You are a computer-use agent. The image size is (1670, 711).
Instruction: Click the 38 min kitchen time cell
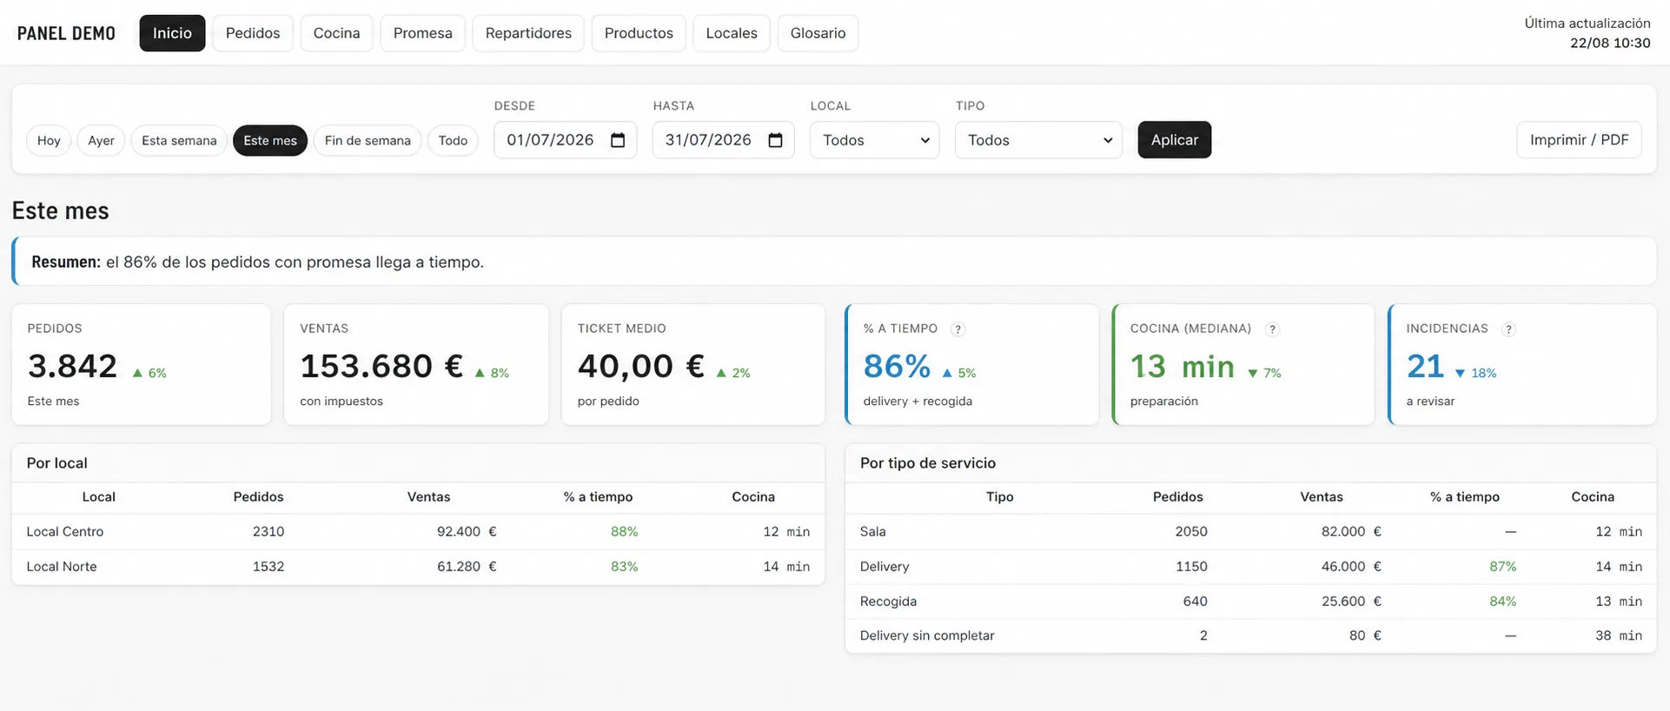click(1619, 636)
